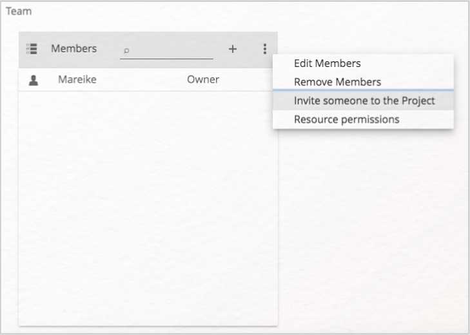The height and width of the screenshot is (335, 470).
Task: Click the user avatar icon for Mareike
Action: pyautogui.click(x=34, y=81)
